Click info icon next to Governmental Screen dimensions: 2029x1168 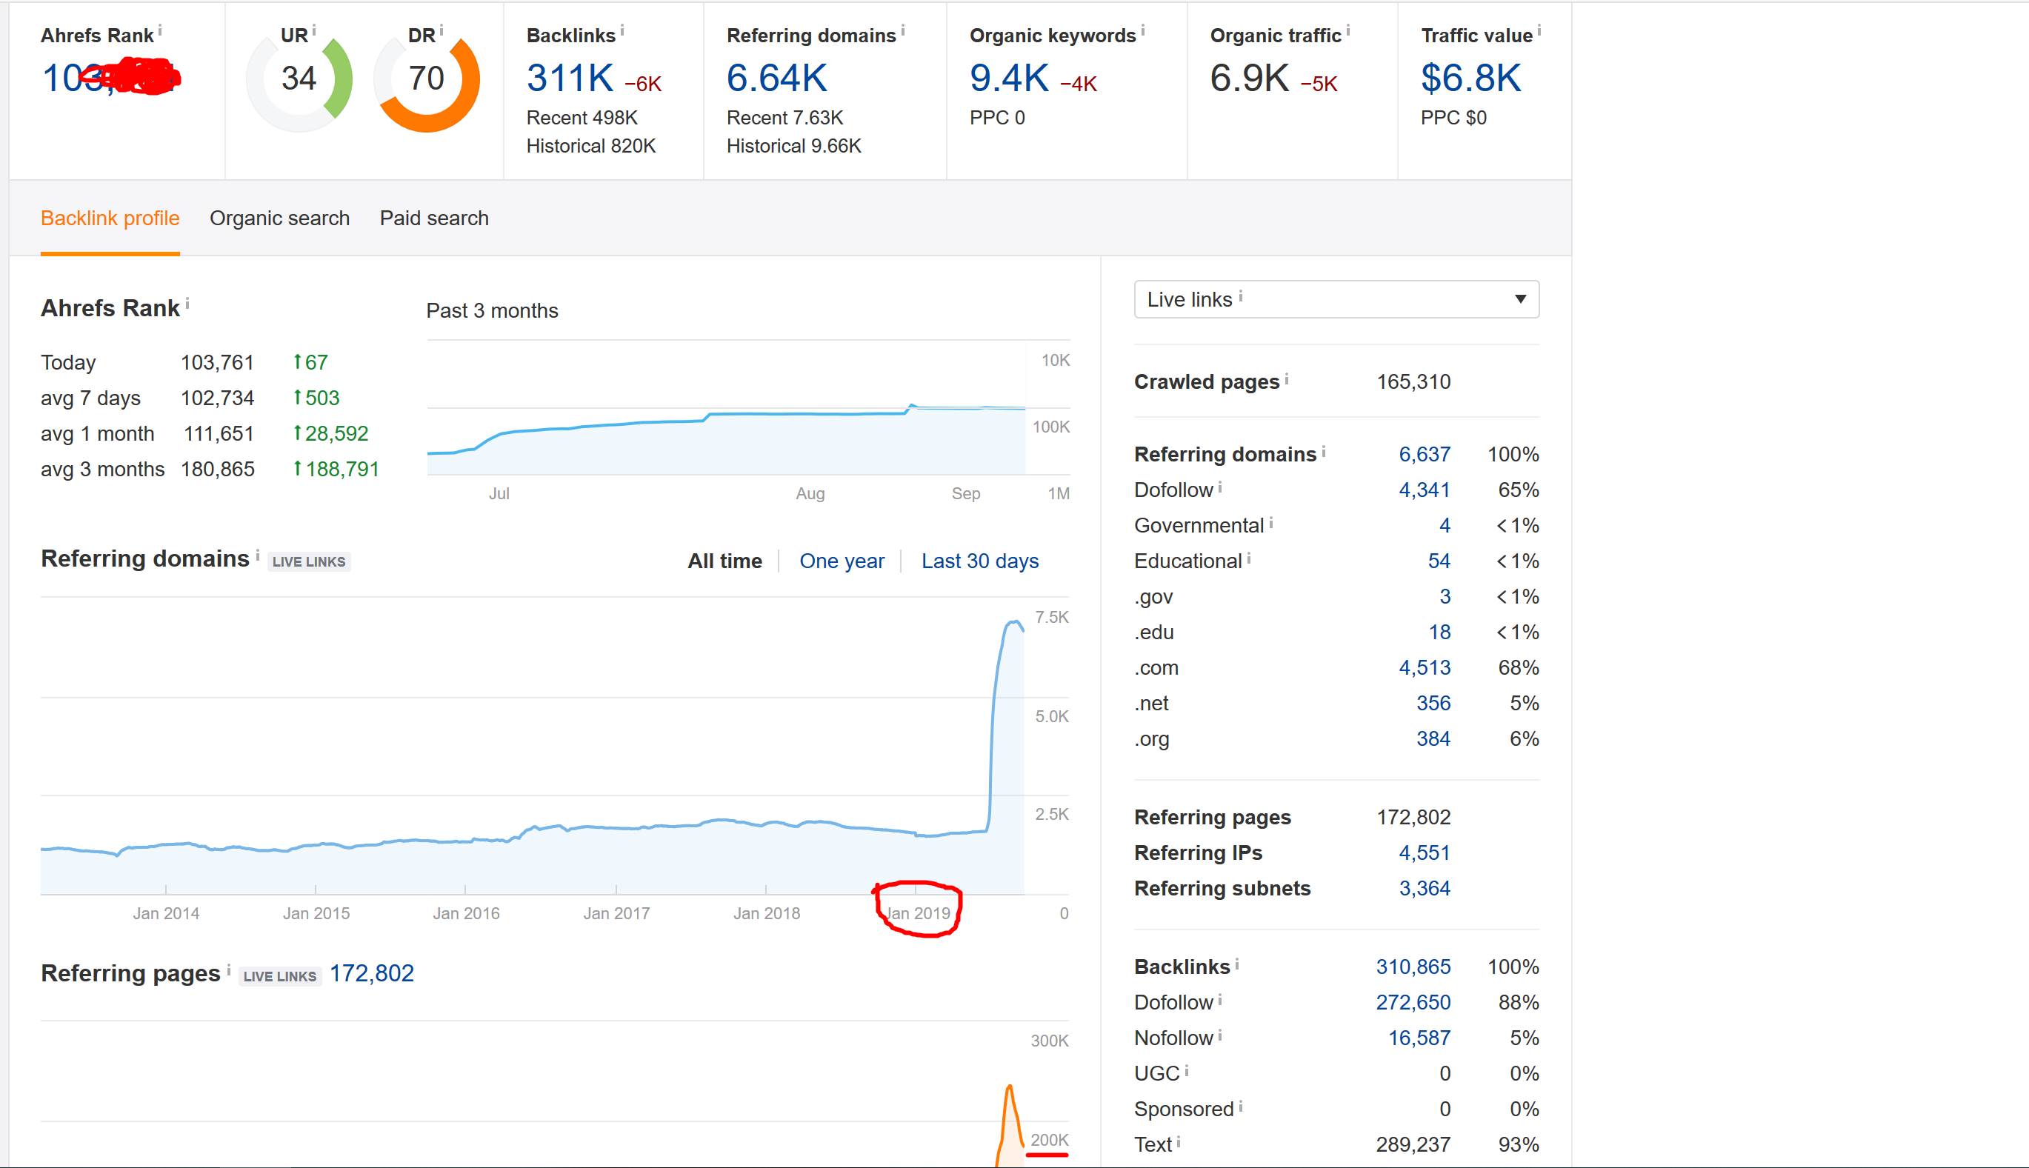(1272, 522)
